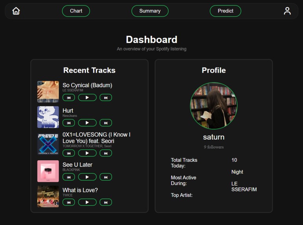Click the value '10'

(x=234, y=160)
